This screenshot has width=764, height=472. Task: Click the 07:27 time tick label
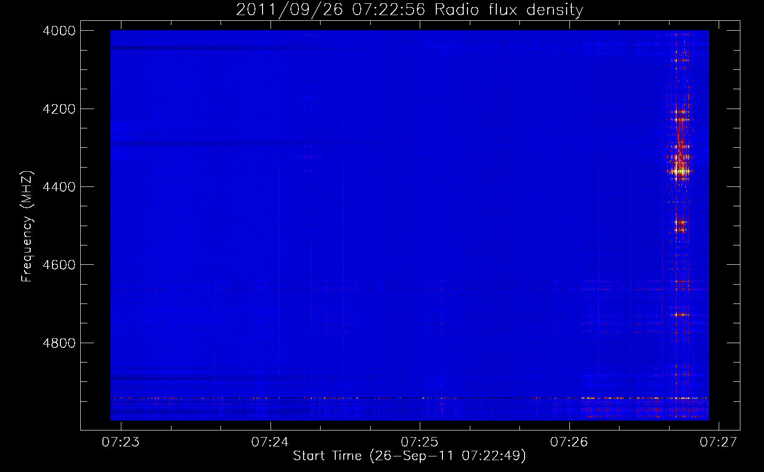point(718,442)
